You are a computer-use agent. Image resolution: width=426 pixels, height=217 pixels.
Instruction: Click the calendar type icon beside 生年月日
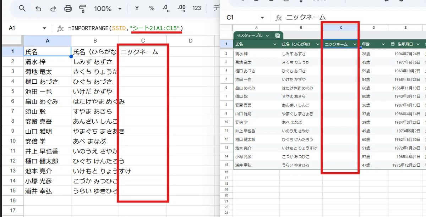pos(393,44)
